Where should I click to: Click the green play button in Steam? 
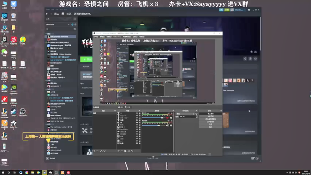(x=86, y=59)
